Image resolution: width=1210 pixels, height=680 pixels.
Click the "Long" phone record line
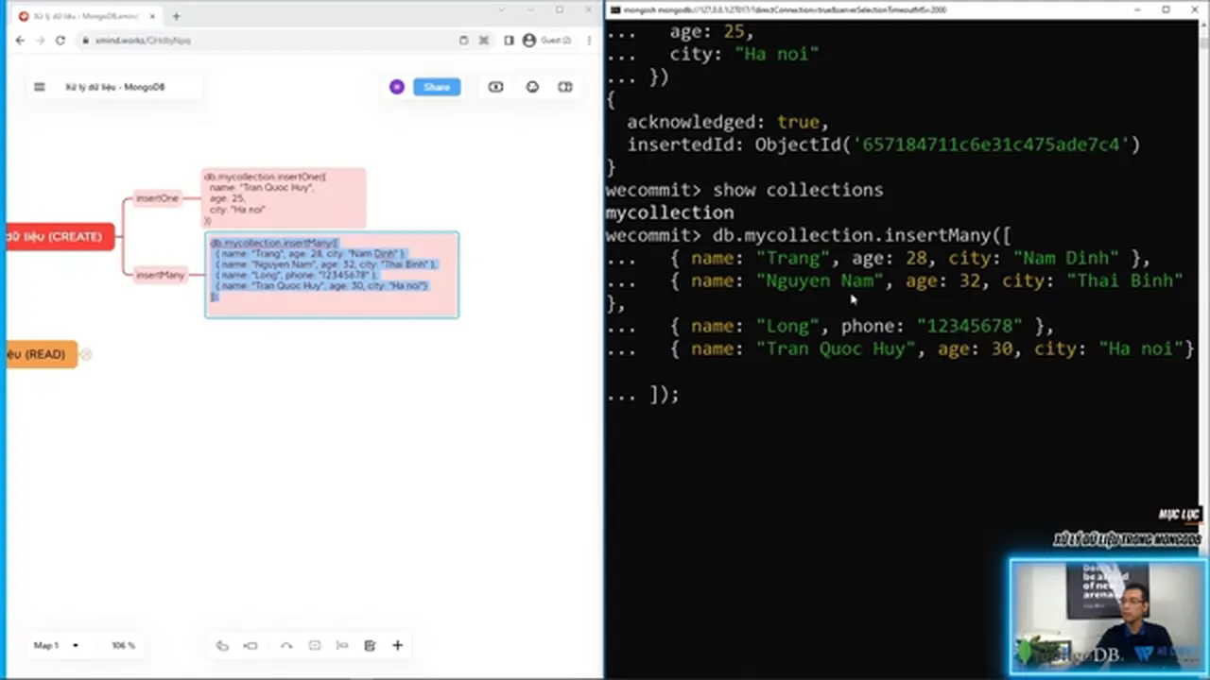830,326
